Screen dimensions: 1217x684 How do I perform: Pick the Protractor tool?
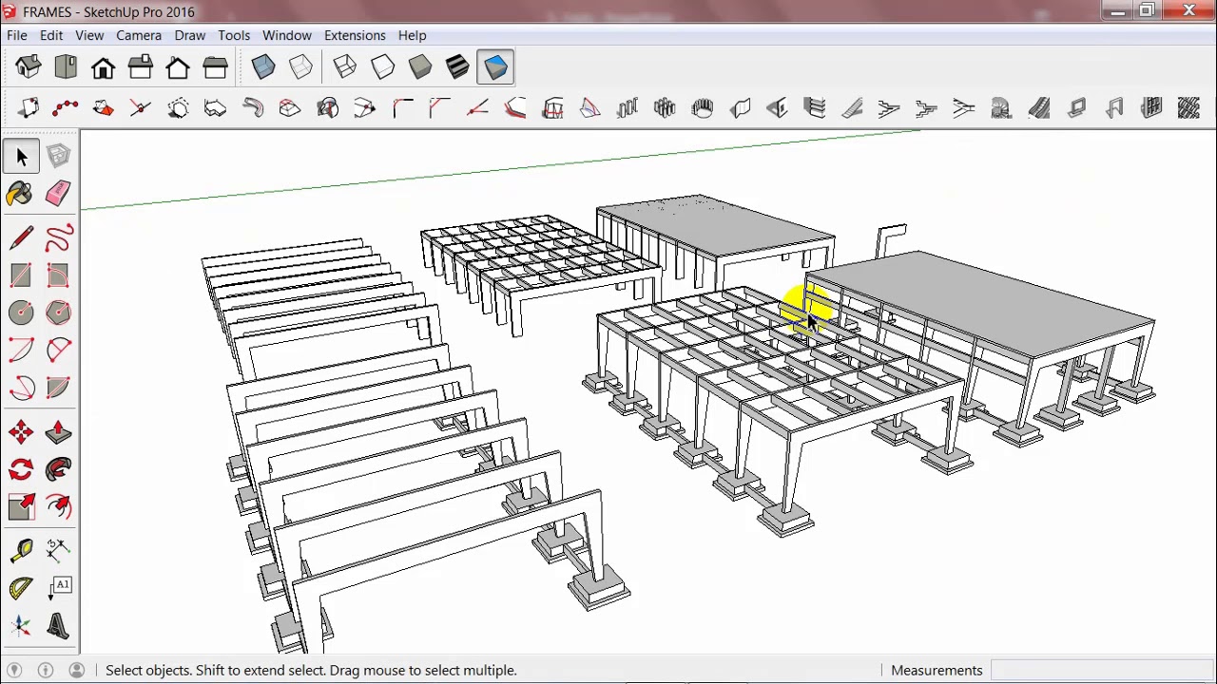point(21,589)
